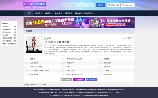Open the 翻唱歌曲 menu item
The width and height of the screenshot is (158, 98).
coord(49,13)
